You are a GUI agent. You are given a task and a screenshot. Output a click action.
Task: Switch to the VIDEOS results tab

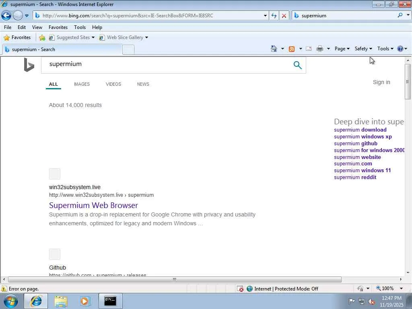point(113,84)
